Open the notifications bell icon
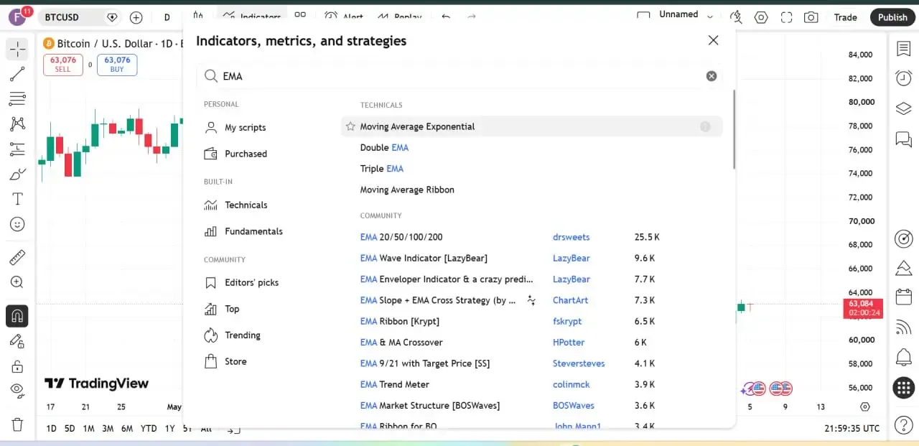Image resolution: width=919 pixels, height=446 pixels. [x=903, y=357]
